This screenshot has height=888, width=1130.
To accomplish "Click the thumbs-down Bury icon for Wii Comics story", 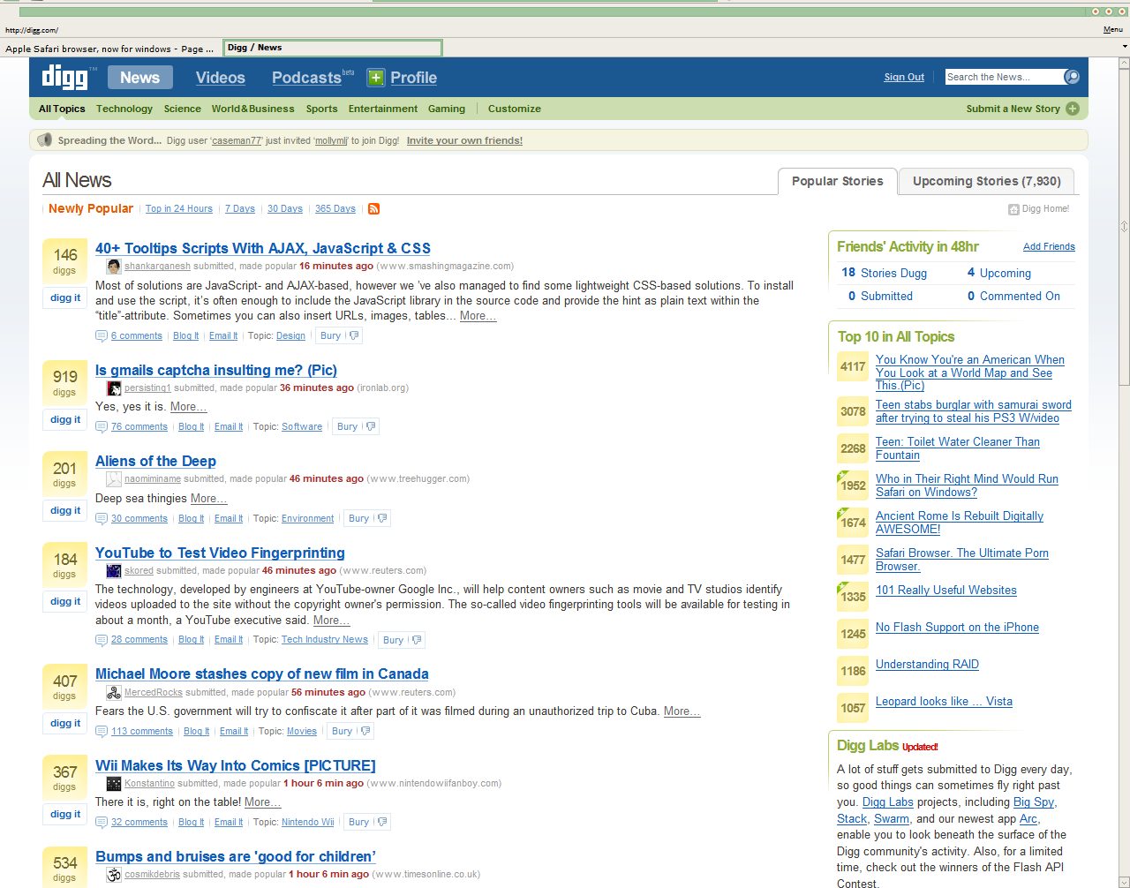I will [x=382, y=822].
